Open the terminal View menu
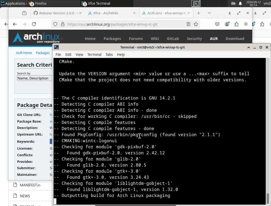 (x=79, y=55)
